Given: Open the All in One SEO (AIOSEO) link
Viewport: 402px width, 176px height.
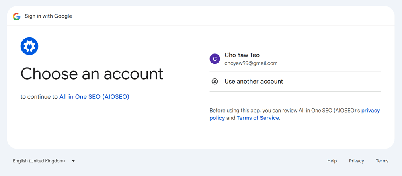Looking at the screenshot, I should point(94,97).
